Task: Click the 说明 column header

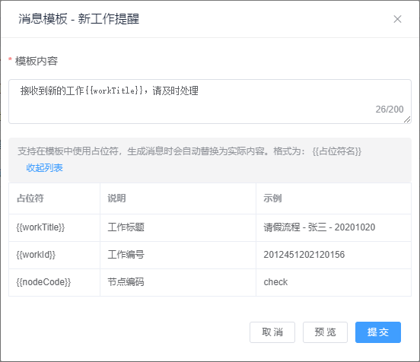Action: pos(178,198)
